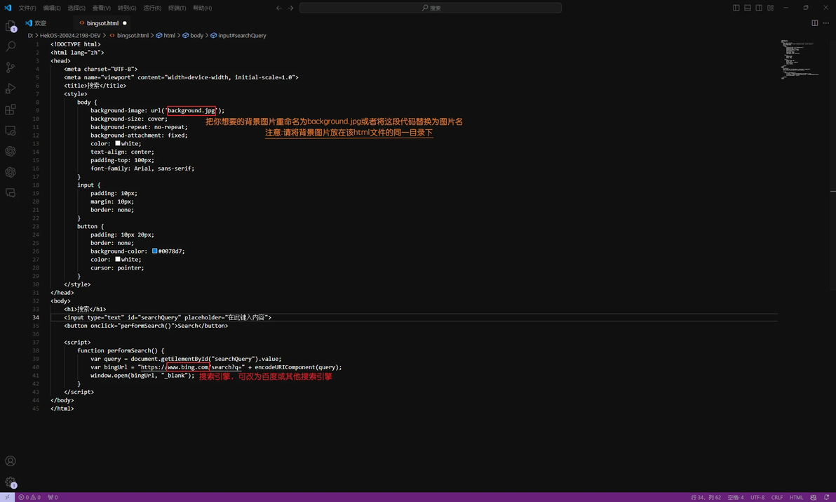Open the 转到(G) menu

(127, 8)
